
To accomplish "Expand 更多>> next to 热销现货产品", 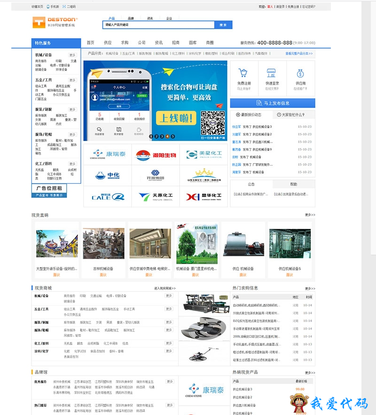I will coord(310,373).
